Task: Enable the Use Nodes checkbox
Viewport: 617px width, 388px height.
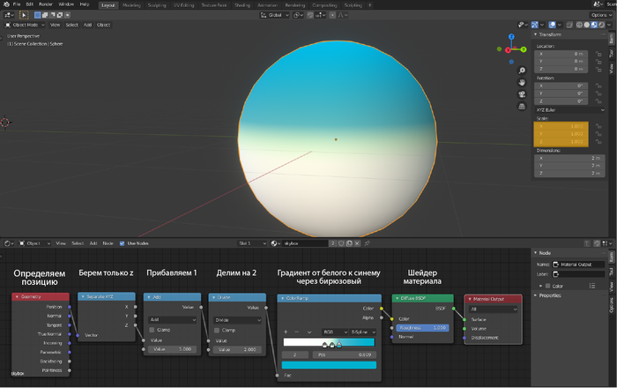Action: point(122,243)
